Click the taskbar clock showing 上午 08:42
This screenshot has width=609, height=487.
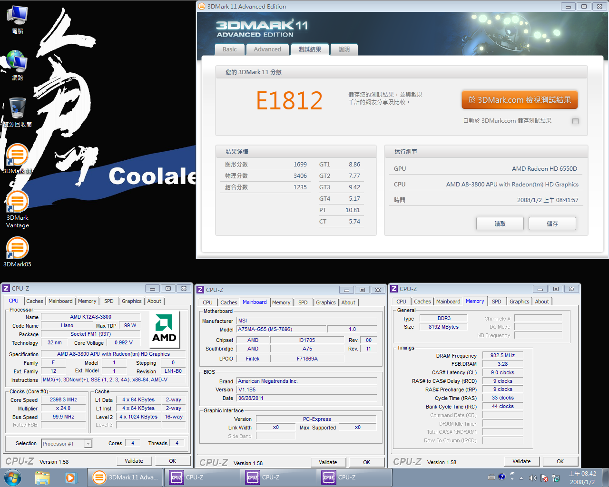point(582,477)
